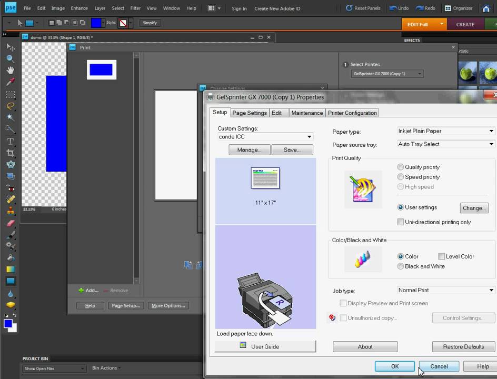Screen dimensions: 497x379
Task: Click the Home icon in top bar
Action: (486, 8)
